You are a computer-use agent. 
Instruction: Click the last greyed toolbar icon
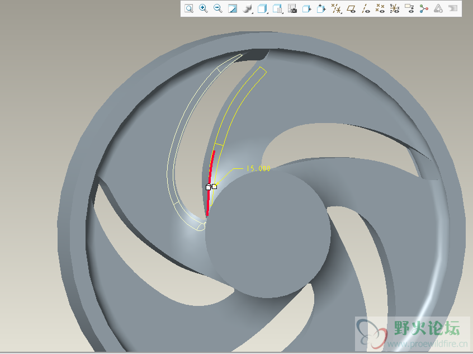pyautogui.click(x=453, y=8)
